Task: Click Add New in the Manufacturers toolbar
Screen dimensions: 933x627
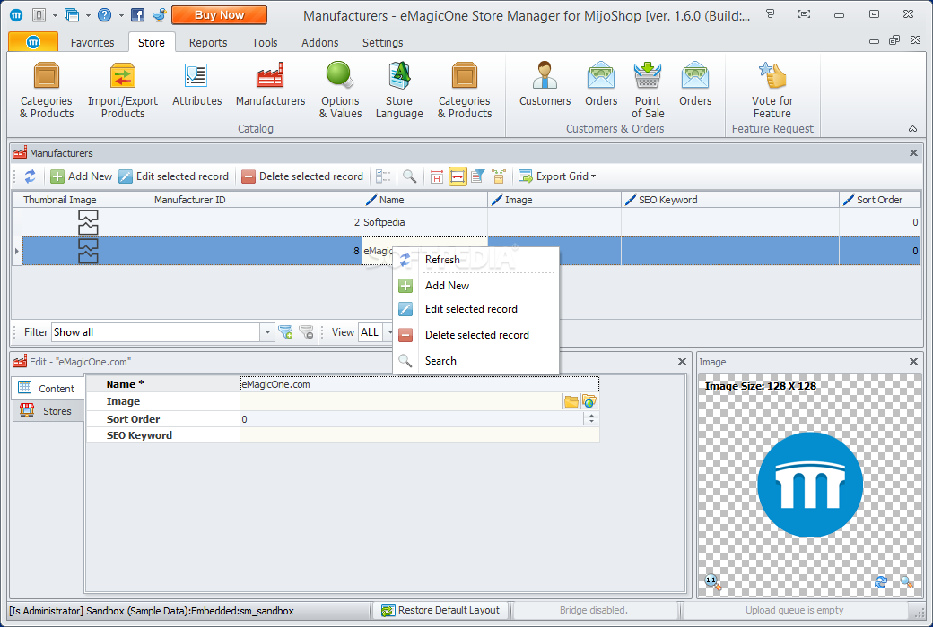Action: point(82,176)
